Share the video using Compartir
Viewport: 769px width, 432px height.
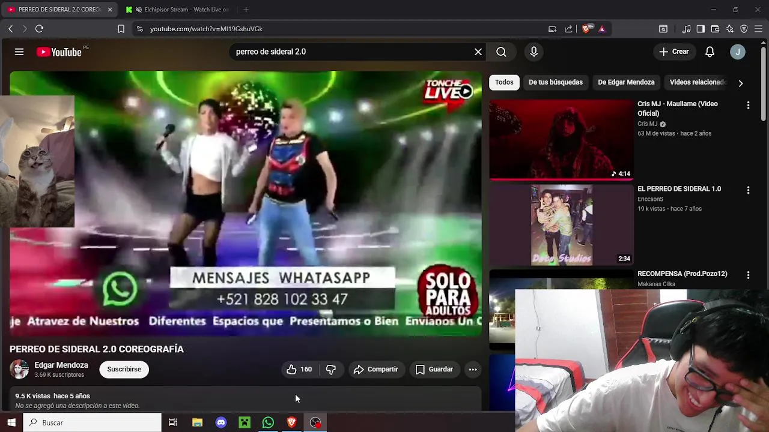(x=375, y=370)
